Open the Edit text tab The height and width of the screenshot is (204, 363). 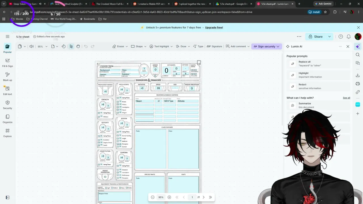point(8,91)
